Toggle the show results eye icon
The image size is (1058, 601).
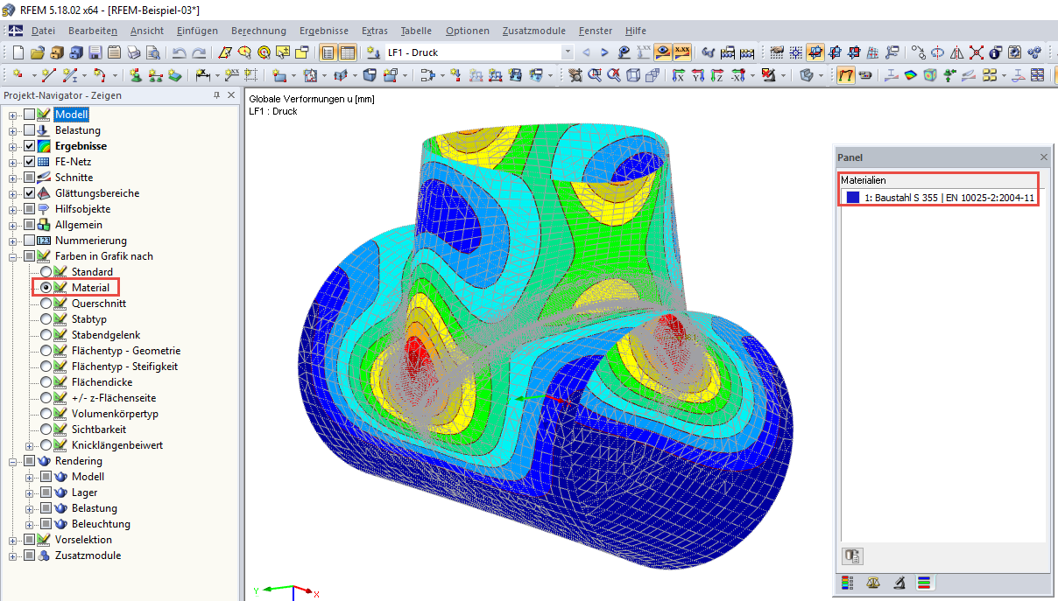662,52
